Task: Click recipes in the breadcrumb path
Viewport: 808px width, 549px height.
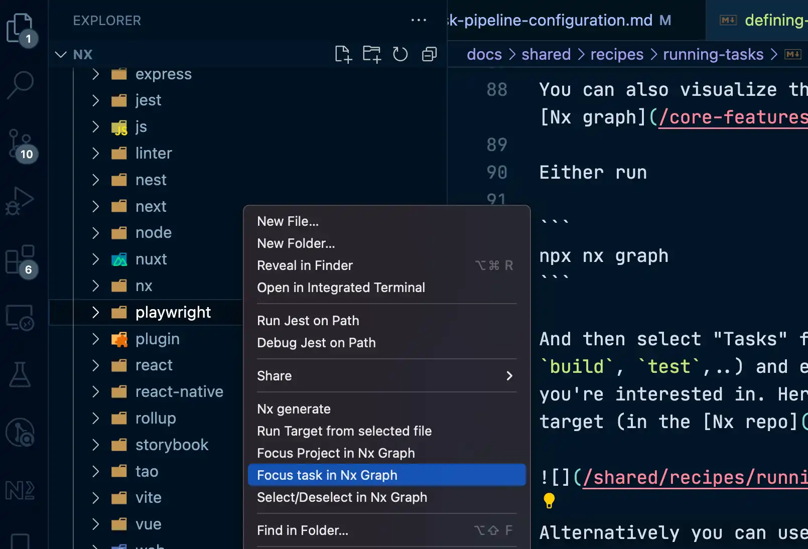Action: point(616,54)
